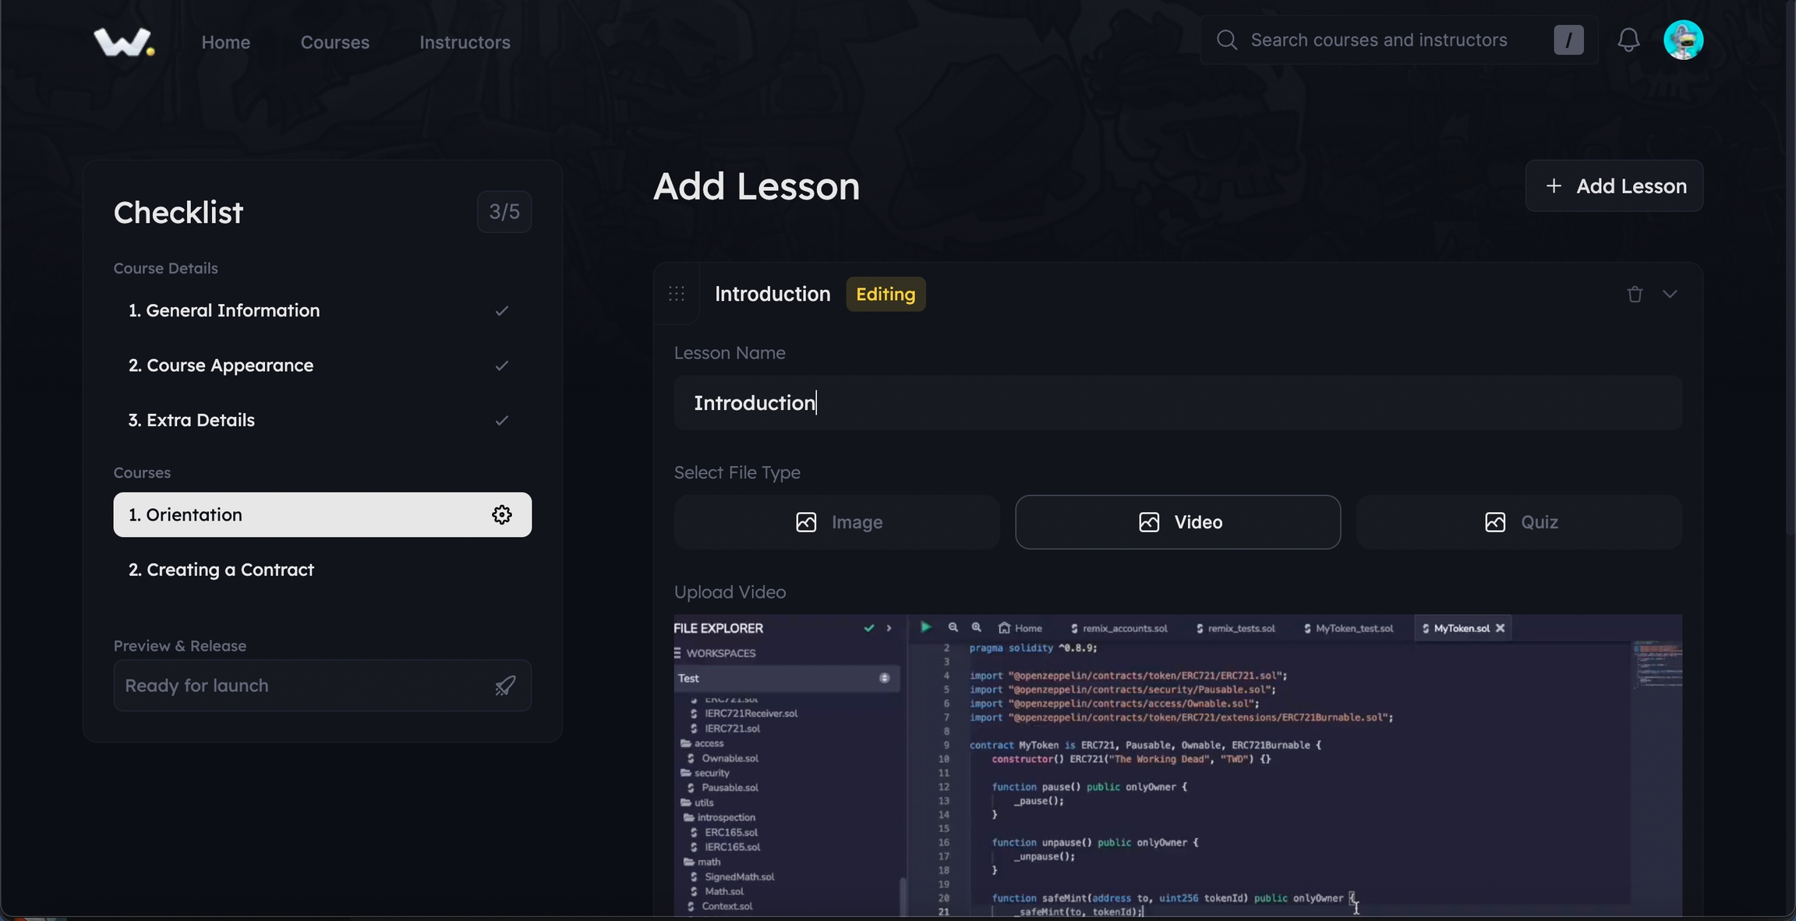Click the slash shortcut key badge
1796x921 pixels.
1568,40
